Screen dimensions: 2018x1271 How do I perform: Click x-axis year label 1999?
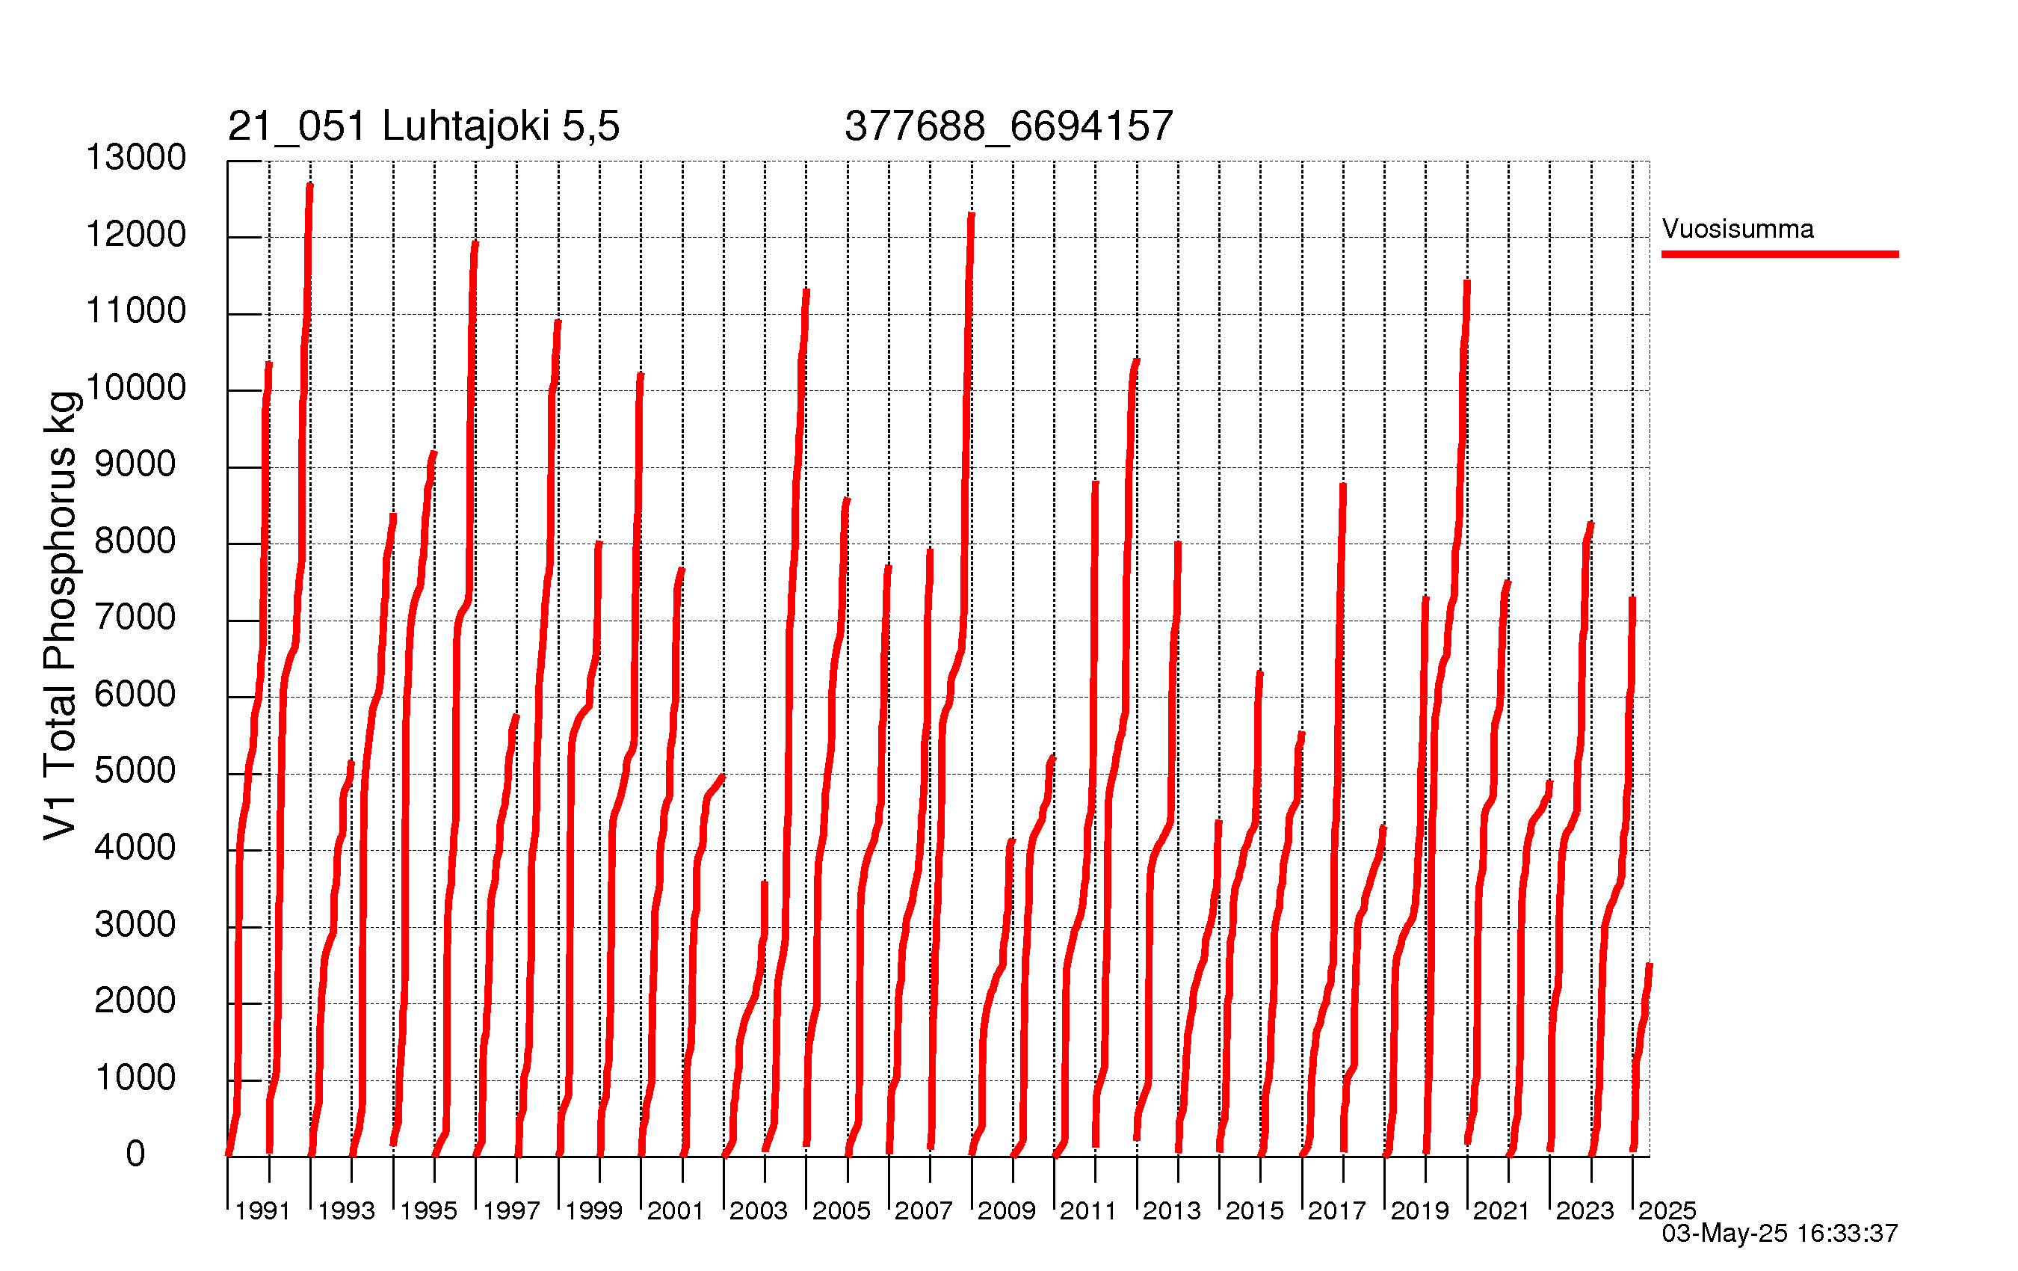click(x=593, y=1210)
